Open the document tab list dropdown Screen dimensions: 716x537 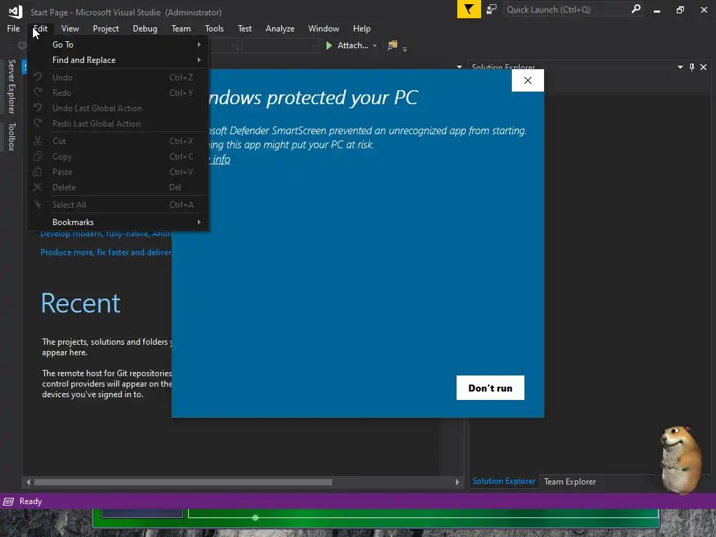coord(459,67)
